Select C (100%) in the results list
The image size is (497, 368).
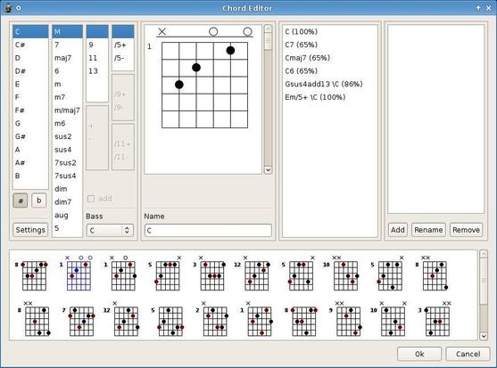pos(330,32)
